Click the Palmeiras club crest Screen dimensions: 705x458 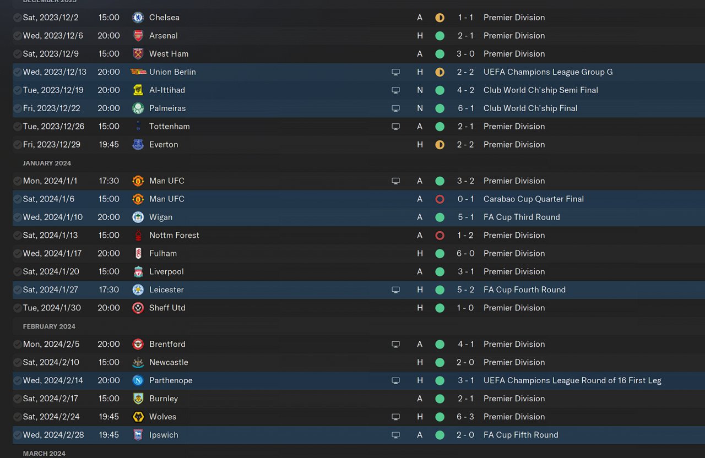(x=138, y=108)
